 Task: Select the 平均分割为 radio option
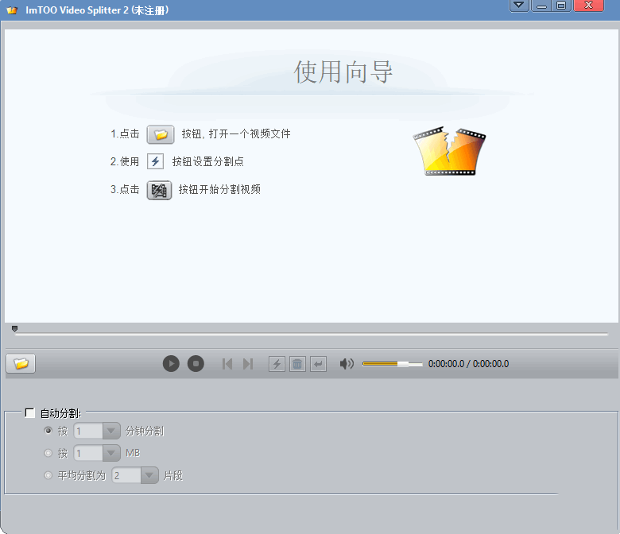pos(48,475)
